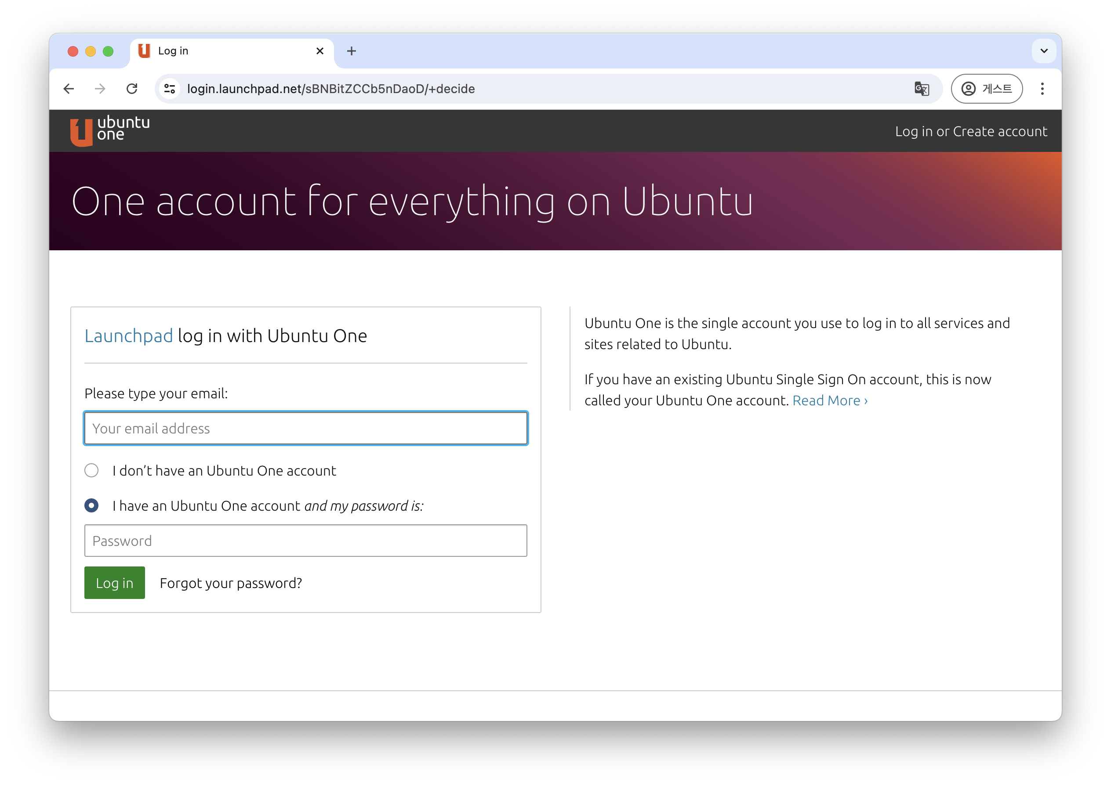The height and width of the screenshot is (786, 1111).
Task: Select I don't have an Ubuntu One account
Action: pos(91,470)
